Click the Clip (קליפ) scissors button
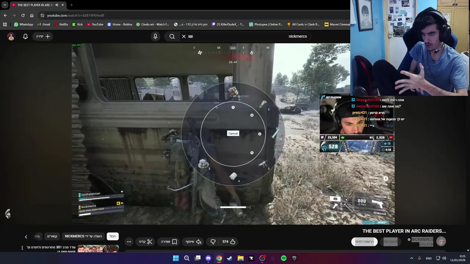The width and height of the screenshot is (470, 264). click(146, 242)
